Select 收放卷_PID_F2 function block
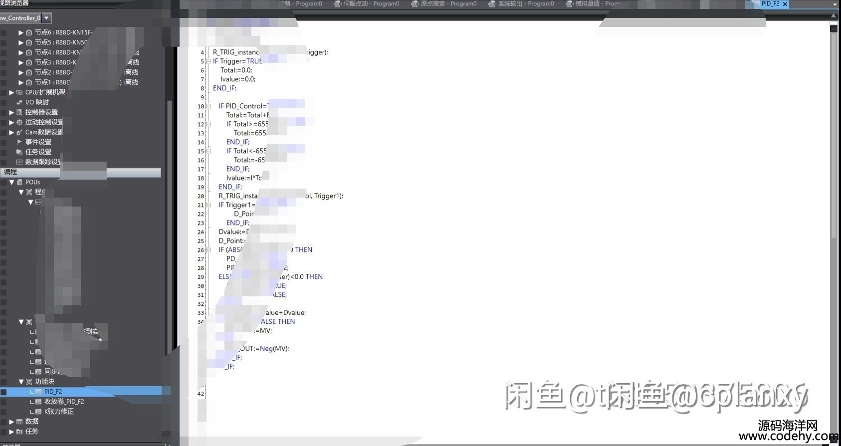The height and width of the screenshot is (446, 841). point(64,402)
